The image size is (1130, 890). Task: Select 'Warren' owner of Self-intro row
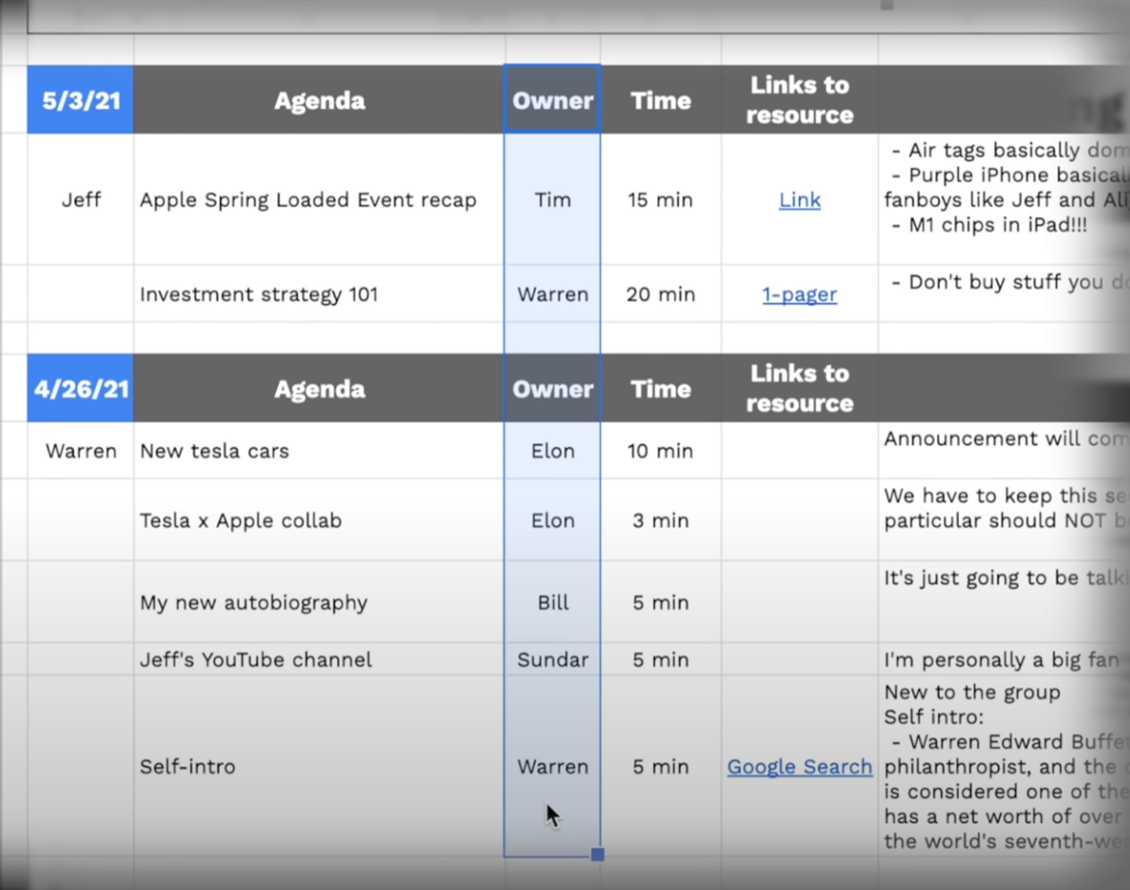(x=553, y=766)
